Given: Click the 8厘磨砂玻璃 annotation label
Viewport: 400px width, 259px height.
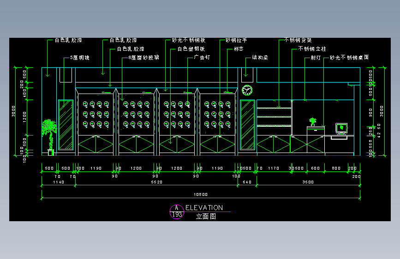Looking at the screenshot, I should [144, 58].
